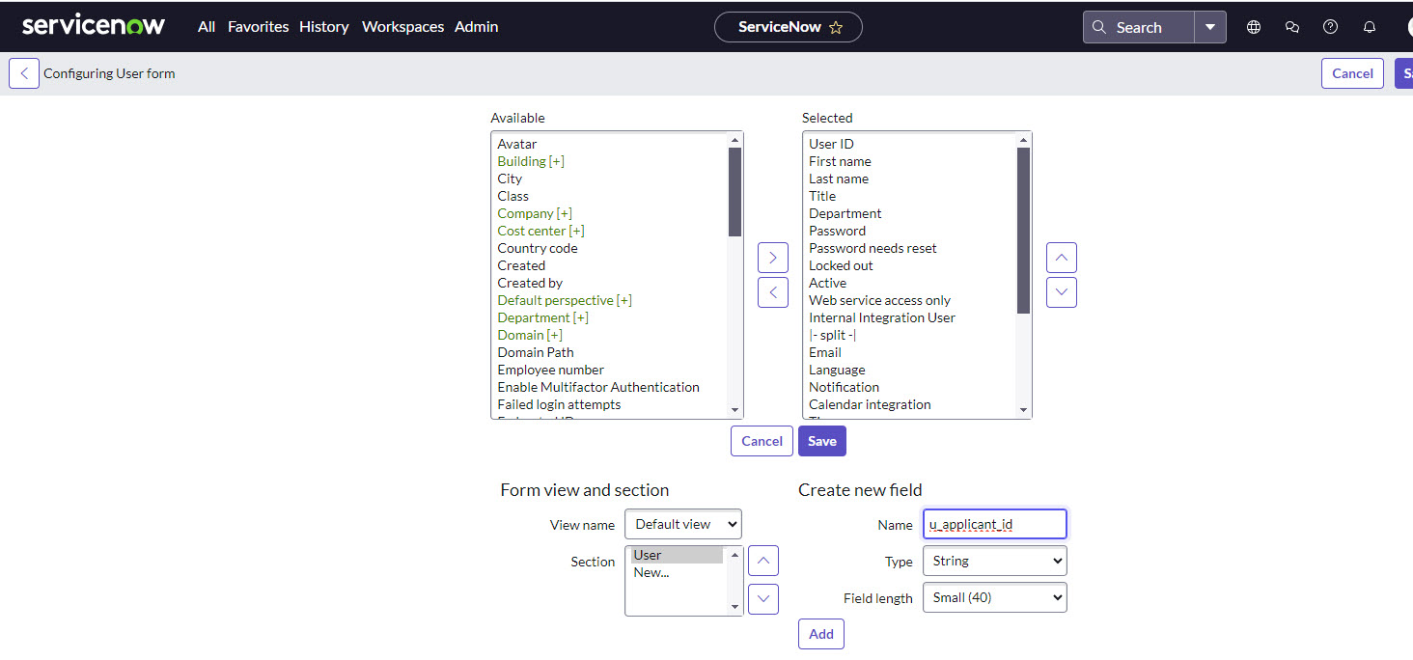Screen dimensions: 1413x660
Task: Star the ServiceNow page as favorite
Action: pyautogui.click(x=836, y=28)
